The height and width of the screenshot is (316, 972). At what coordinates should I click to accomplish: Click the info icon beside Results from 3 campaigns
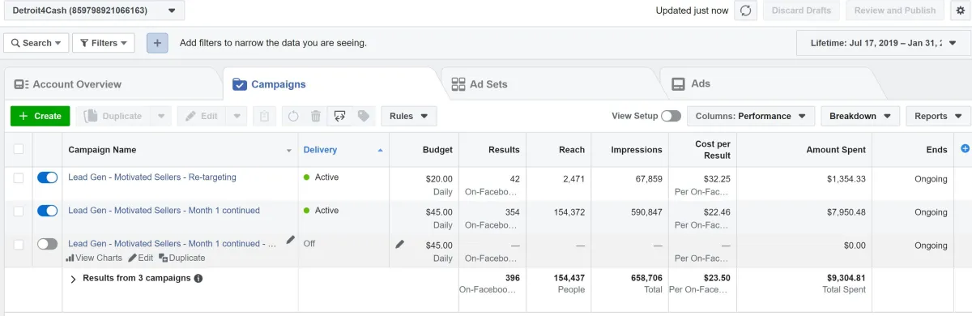tap(198, 278)
